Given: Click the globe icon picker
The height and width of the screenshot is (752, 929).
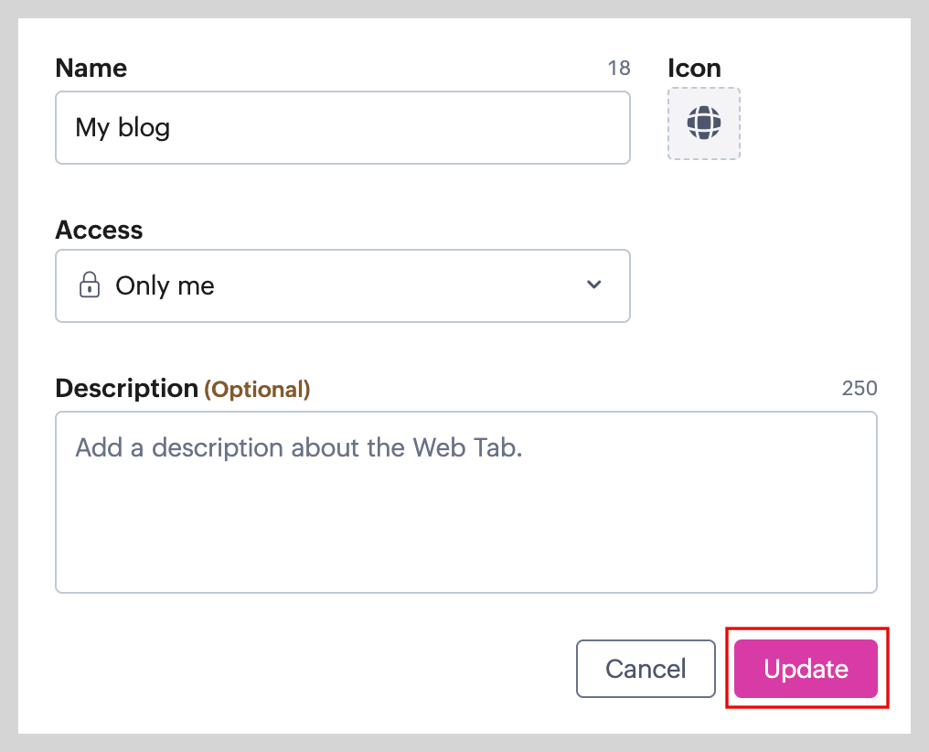Looking at the screenshot, I should 704,123.
